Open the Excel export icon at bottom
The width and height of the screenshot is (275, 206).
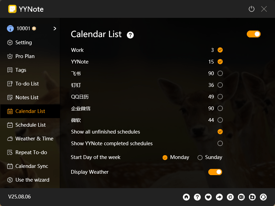(x=241, y=197)
